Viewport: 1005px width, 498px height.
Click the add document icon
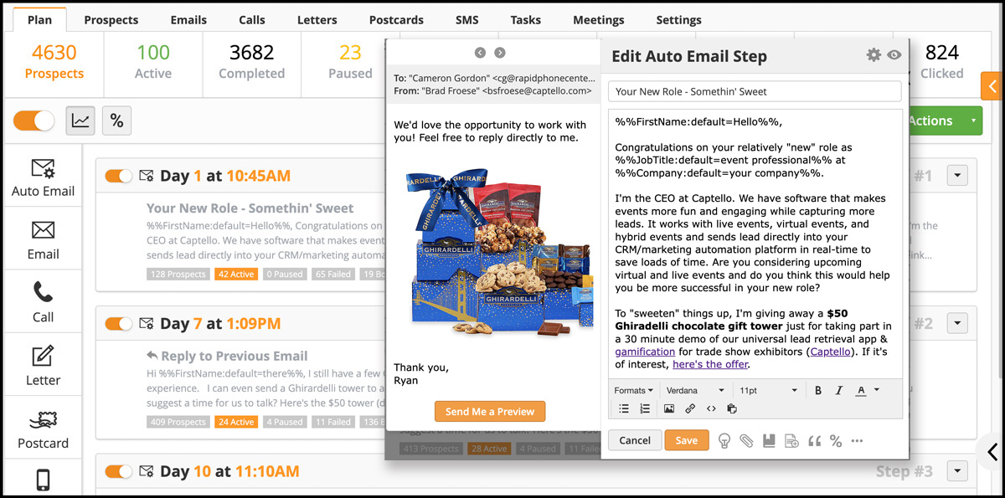click(x=791, y=441)
